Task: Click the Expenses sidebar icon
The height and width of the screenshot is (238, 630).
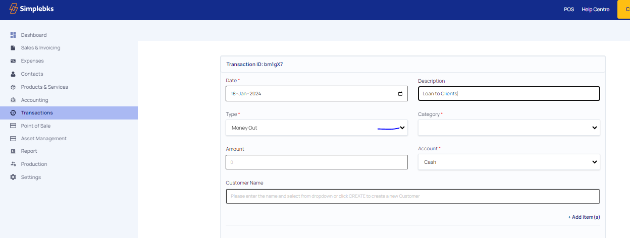Action: click(13, 61)
